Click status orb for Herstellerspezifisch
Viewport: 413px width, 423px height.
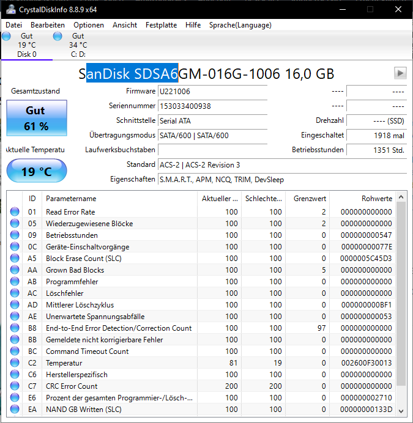coord(15,374)
